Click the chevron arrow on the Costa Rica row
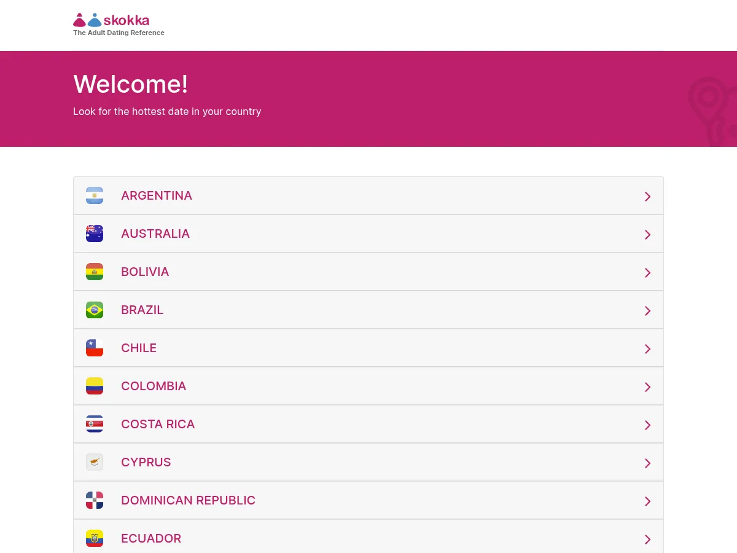 coord(647,425)
